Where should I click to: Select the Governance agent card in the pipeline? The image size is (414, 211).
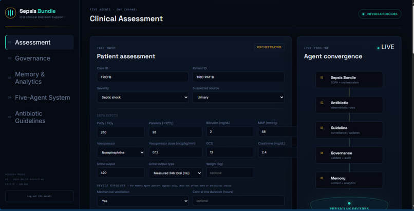[x=349, y=155]
